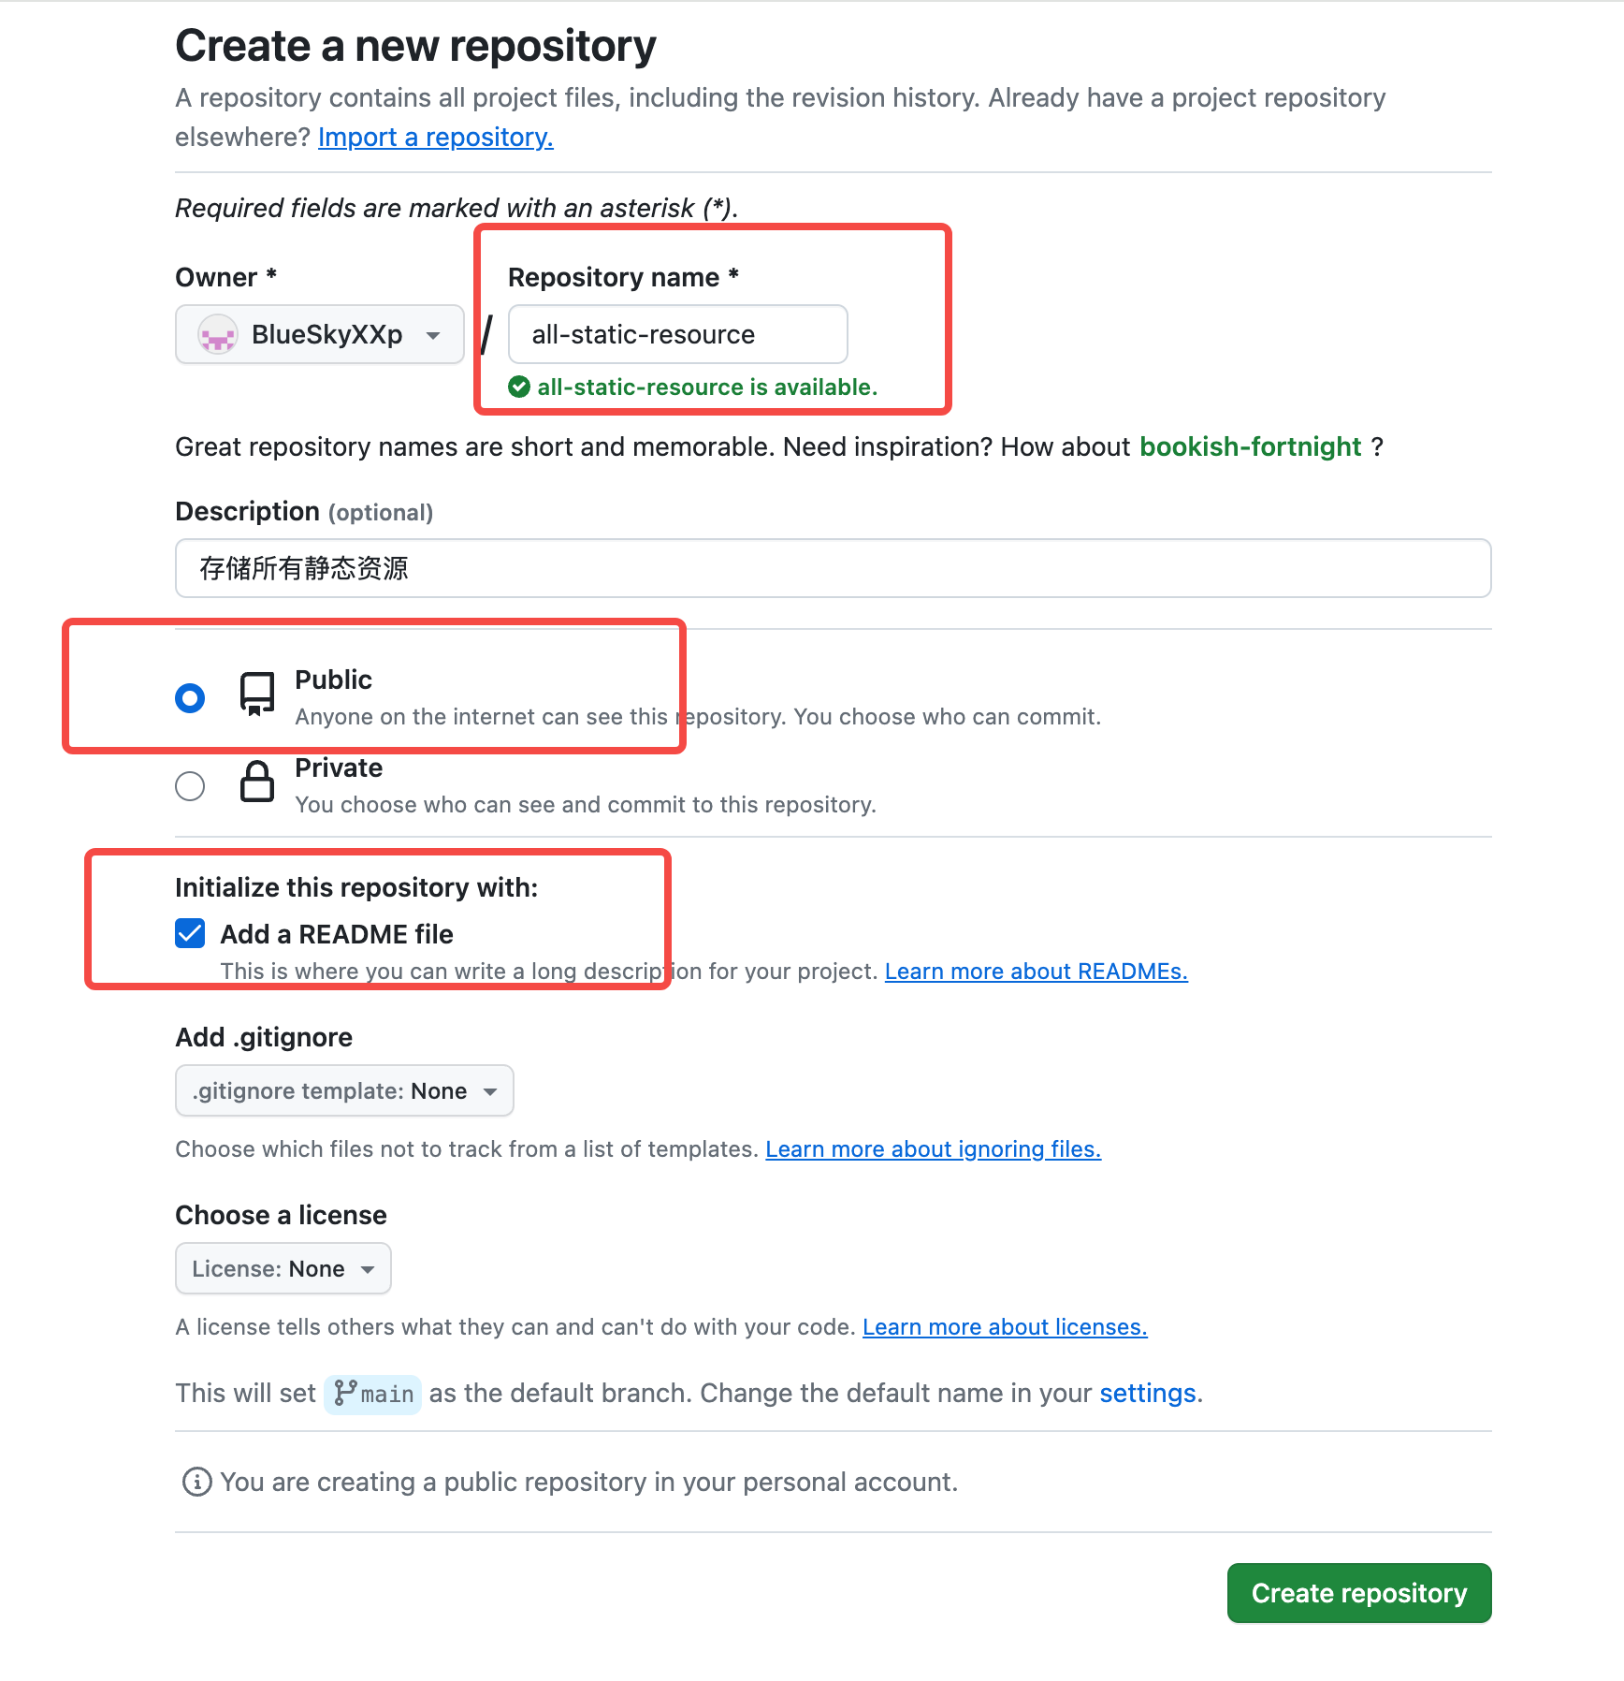The height and width of the screenshot is (1681, 1624).
Task: Open the Owner dropdown BlueSkyXXp
Action: pos(319,335)
